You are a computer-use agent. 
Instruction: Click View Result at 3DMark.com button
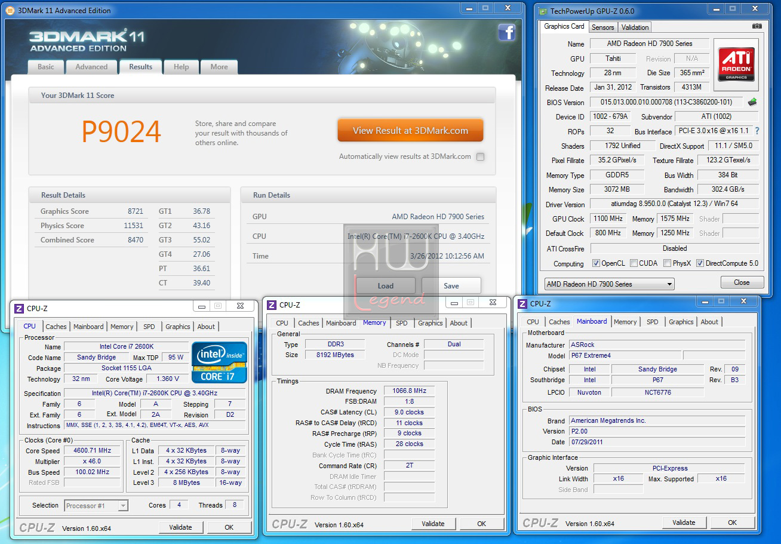410,130
